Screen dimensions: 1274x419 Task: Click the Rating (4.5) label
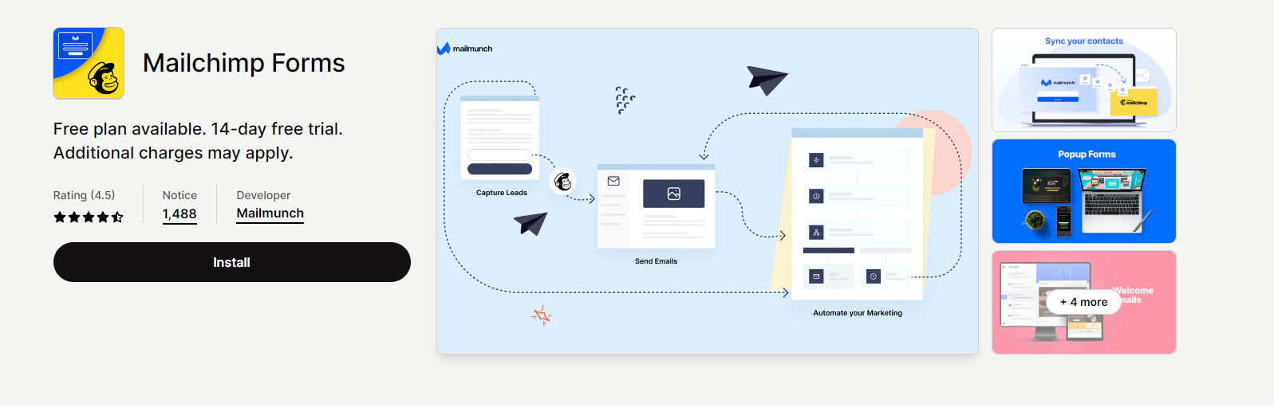pyautogui.click(x=84, y=195)
